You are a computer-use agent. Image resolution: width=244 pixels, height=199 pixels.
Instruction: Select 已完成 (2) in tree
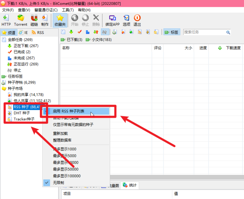click(22, 52)
